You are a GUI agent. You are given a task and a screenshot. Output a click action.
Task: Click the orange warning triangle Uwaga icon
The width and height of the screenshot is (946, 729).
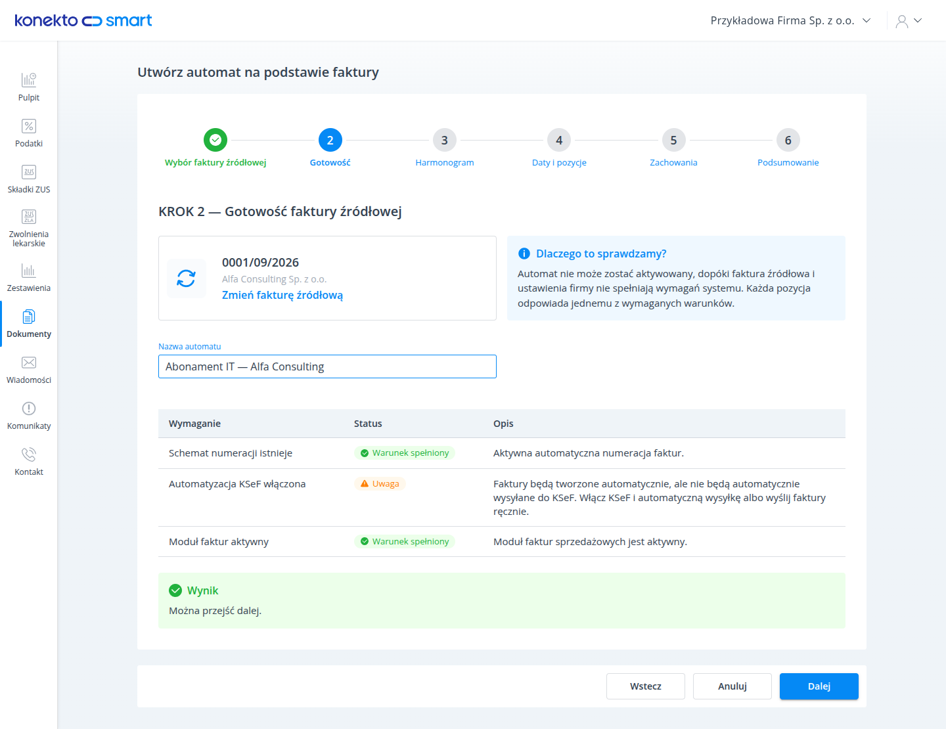pos(365,484)
